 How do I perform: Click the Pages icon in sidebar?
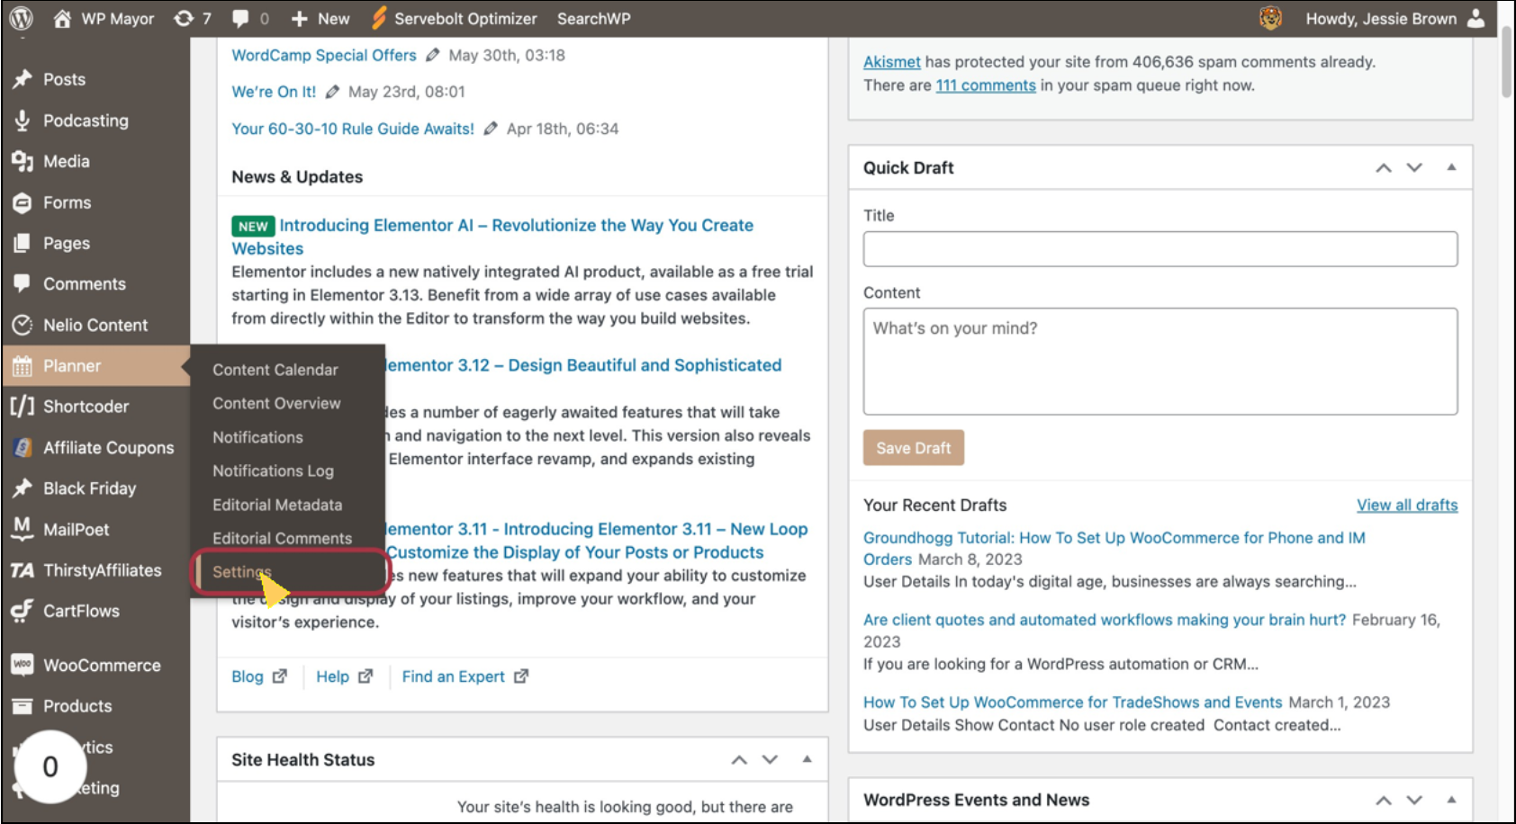pos(23,243)
